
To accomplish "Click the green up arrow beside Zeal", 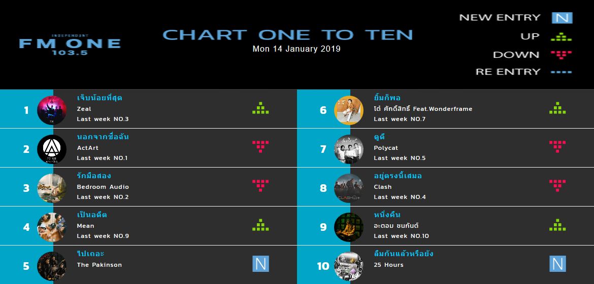I will [x=260, y=108].
